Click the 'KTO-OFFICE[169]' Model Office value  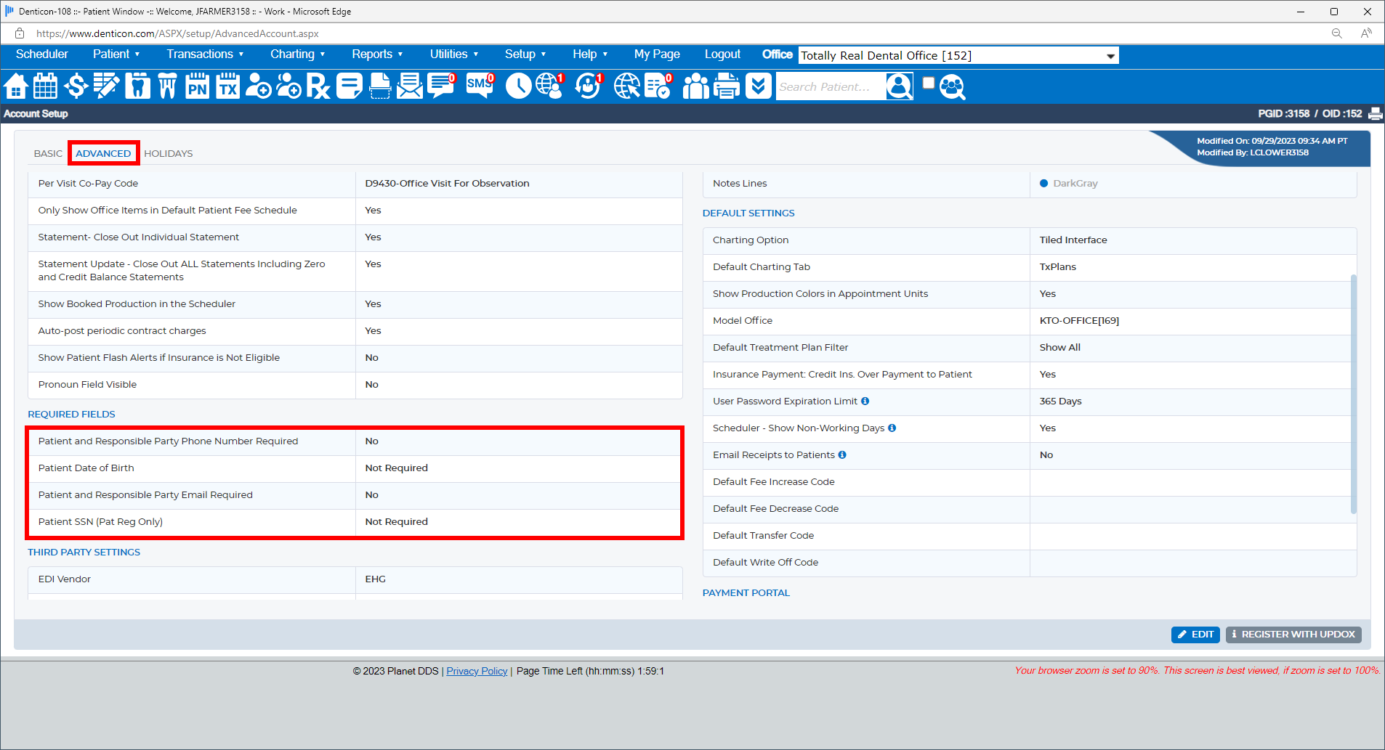coord(1079,320)
